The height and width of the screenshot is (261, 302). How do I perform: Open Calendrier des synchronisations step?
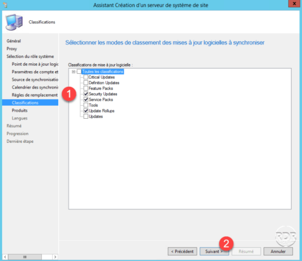(35, 87)
